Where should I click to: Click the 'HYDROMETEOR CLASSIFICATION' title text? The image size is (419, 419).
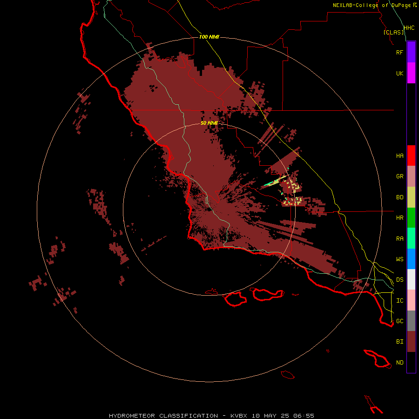(163, 416)
